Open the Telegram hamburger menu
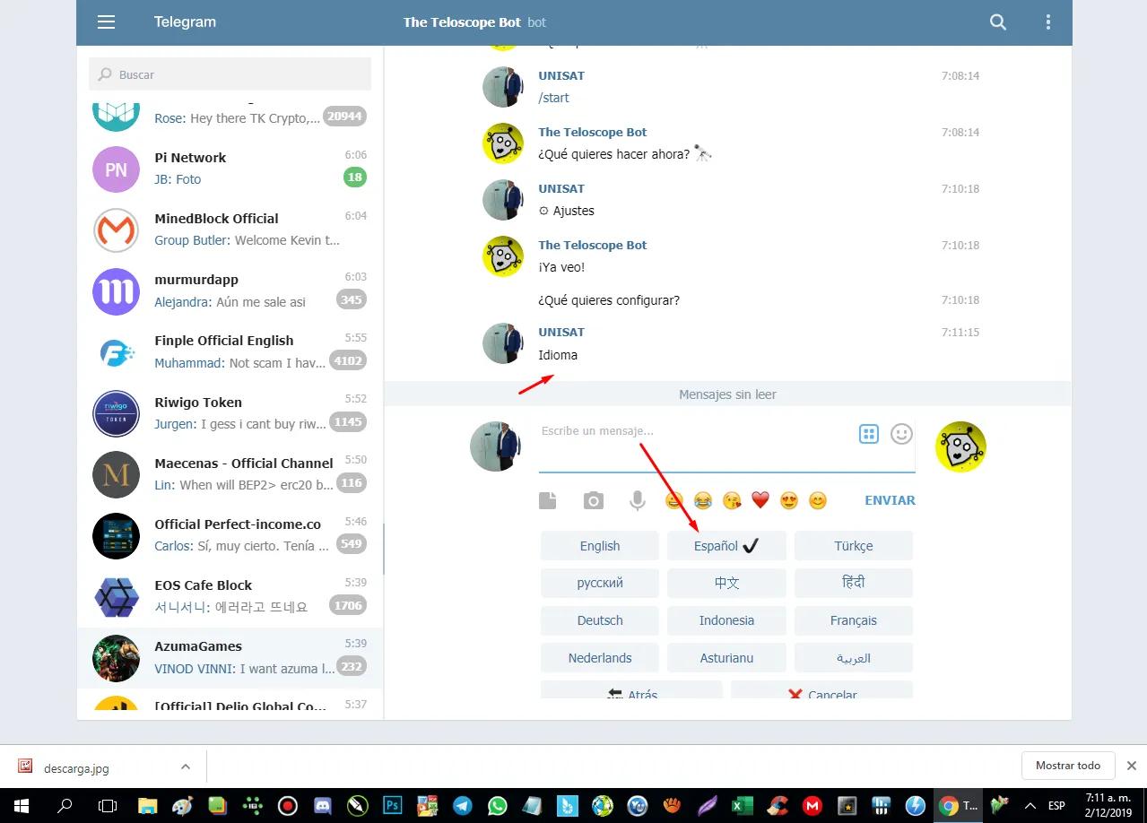Image resolution: width=1147 pixels, height=823 pixels. 106,22
